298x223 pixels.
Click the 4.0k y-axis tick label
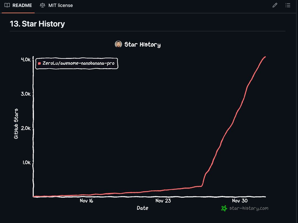(26, 59)
